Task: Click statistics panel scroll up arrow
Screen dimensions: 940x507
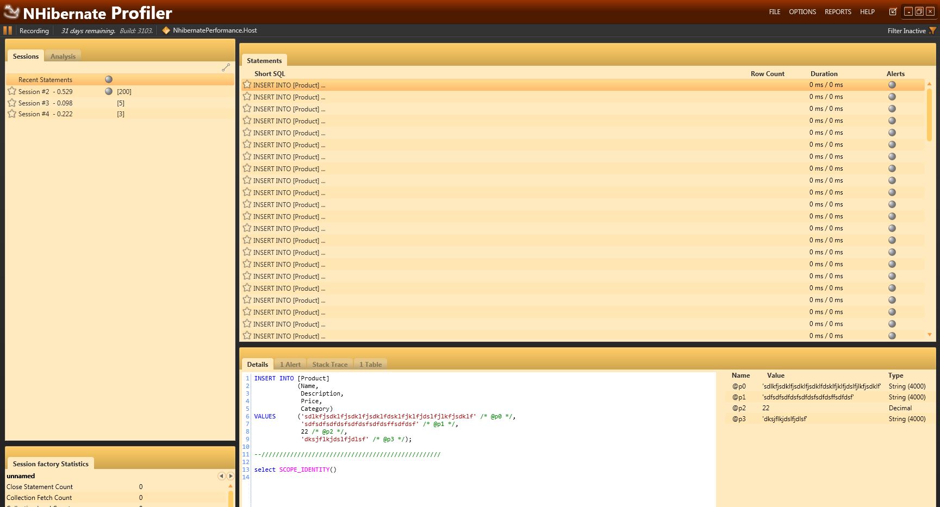Action: (231, 486)
